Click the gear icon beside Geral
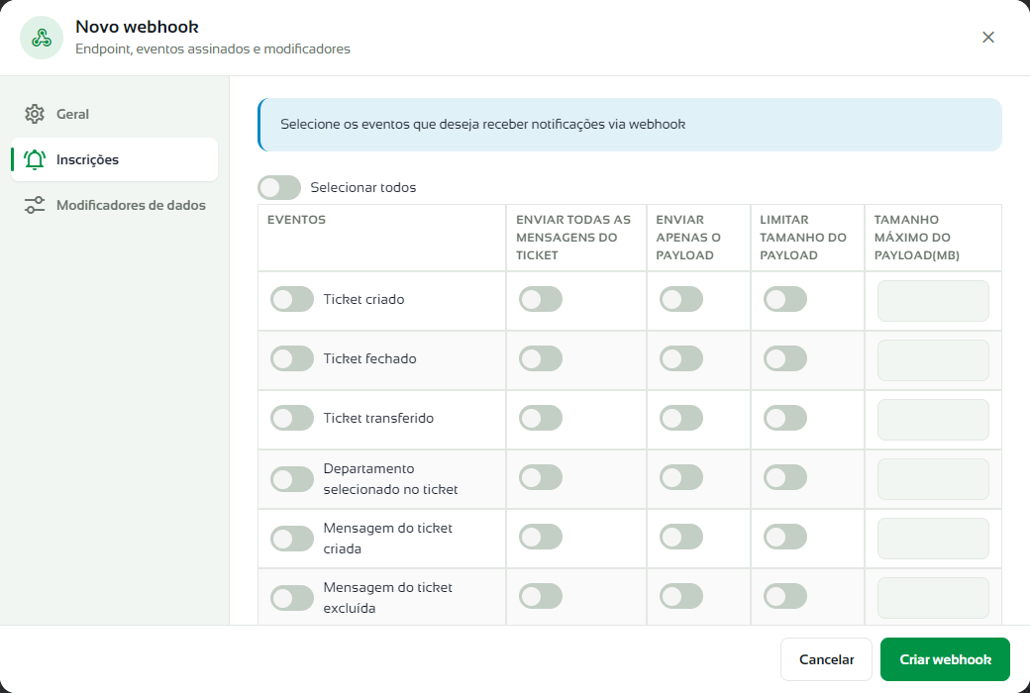 tap(35, 114)
